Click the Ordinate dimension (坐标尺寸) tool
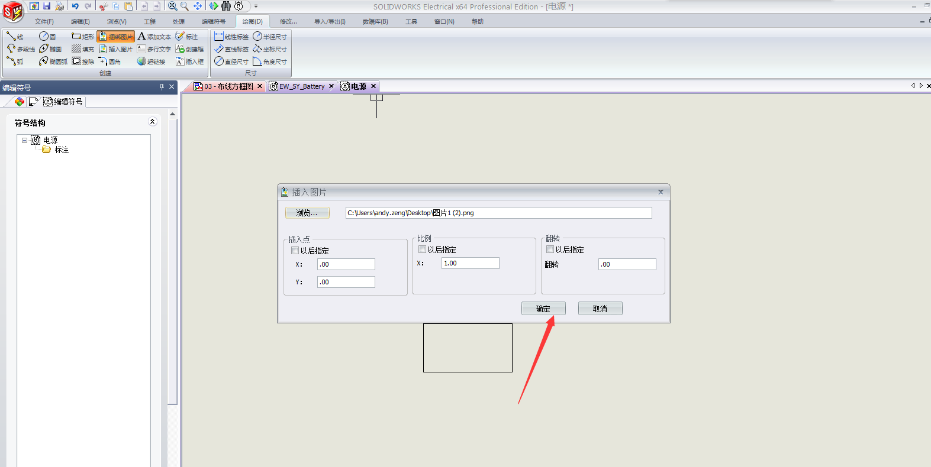 coord(270,49)
